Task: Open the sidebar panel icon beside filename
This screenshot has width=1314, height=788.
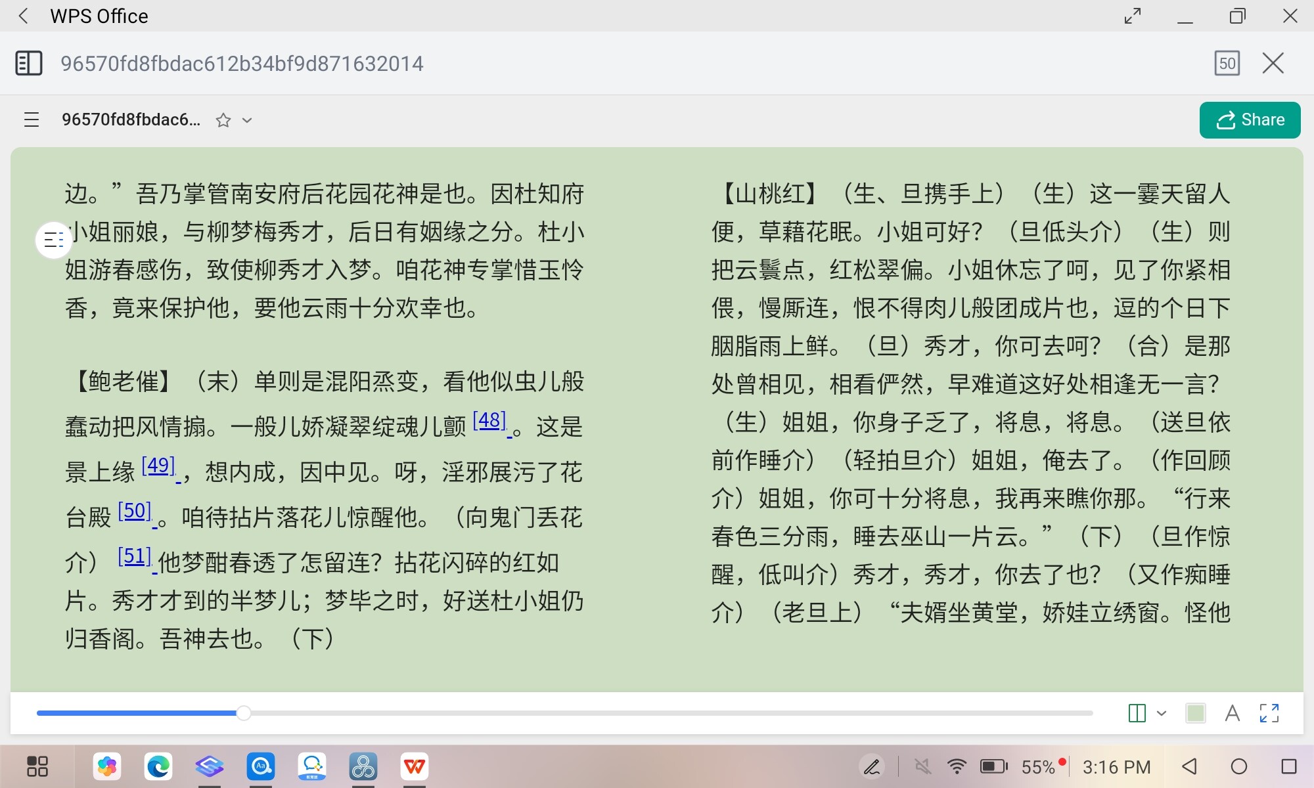Action: pyautogui.click(x=29, y=64)
